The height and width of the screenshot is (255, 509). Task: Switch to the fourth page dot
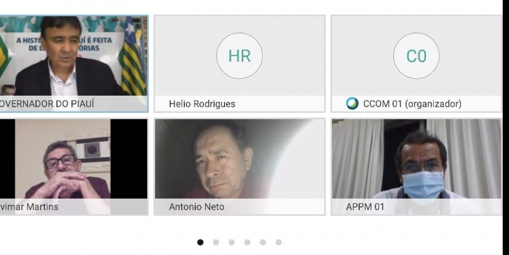[247, 242]
